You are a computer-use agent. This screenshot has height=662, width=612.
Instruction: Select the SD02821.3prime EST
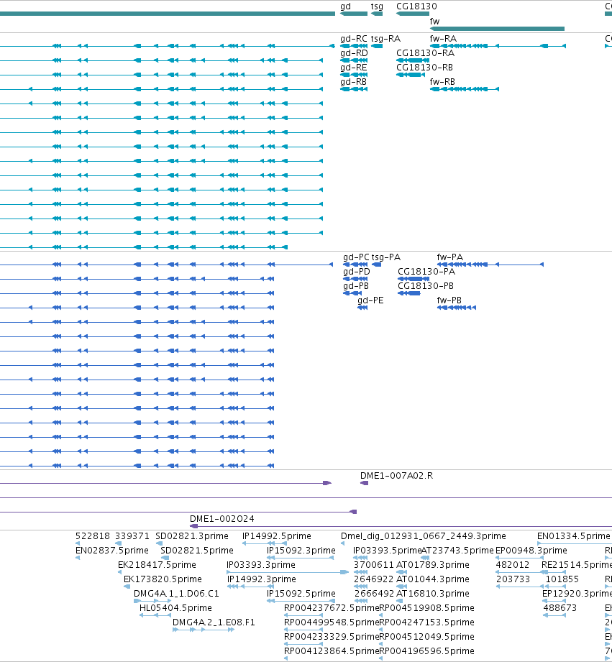click(157, 543)
